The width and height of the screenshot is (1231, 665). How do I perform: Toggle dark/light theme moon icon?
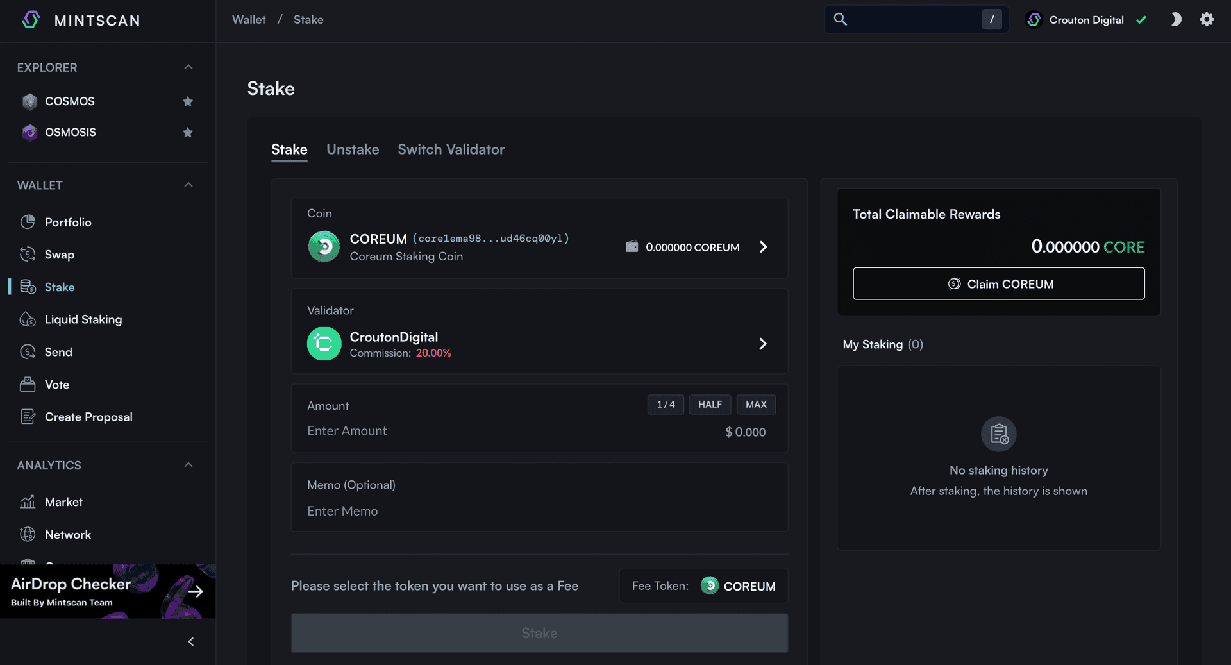1175,20
